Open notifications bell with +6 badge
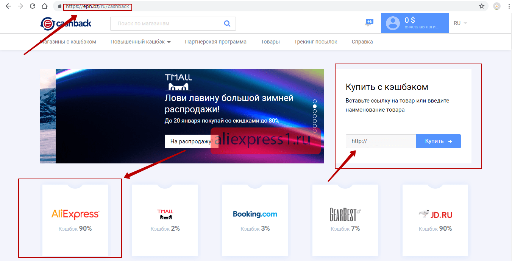The image size is (512, 261). click(x=368, y=23)
